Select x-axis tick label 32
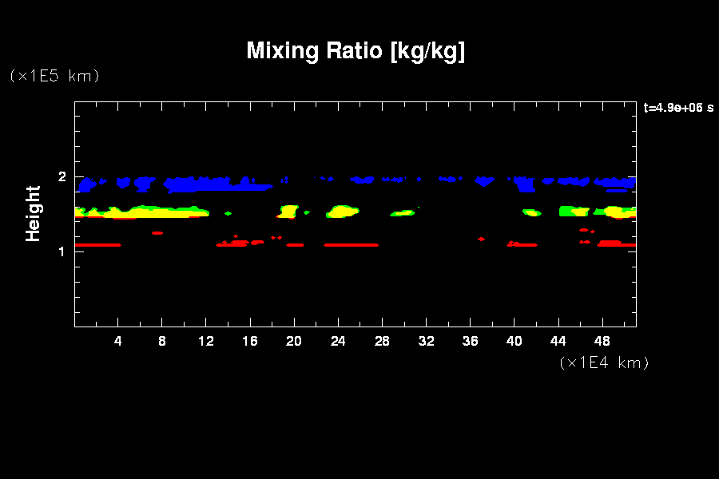The width and height of the screenshot is (719, 479). [x=426, y=341]
